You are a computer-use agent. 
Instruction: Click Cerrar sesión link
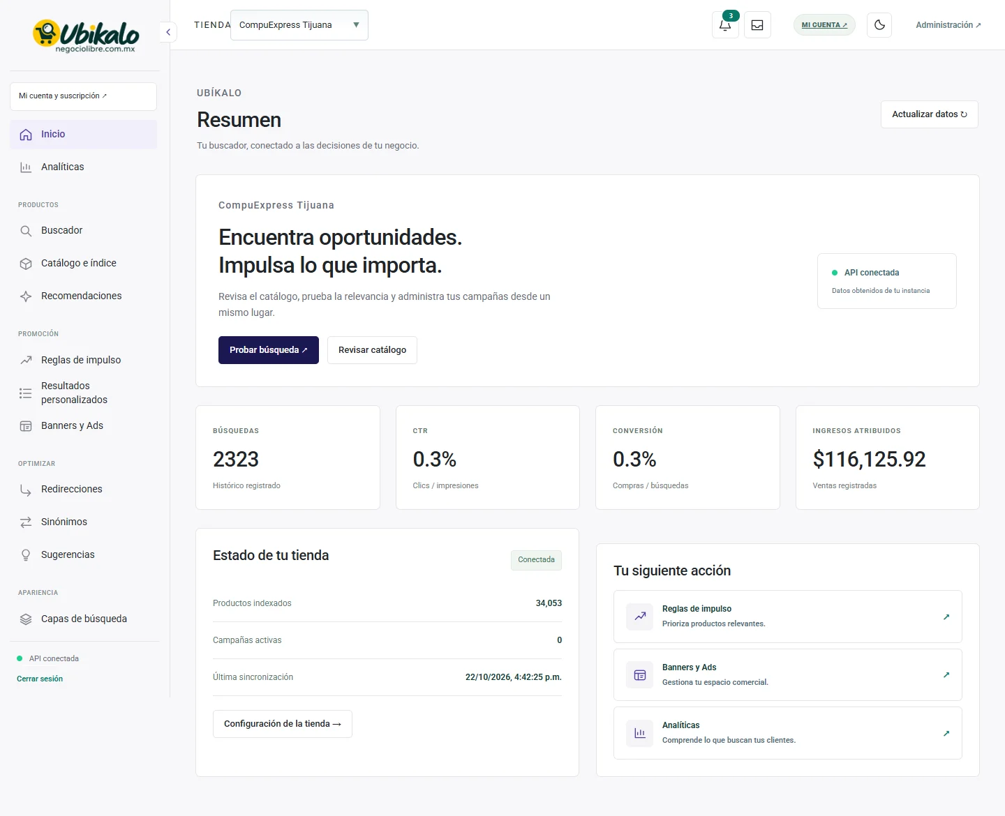pos(40,679)
